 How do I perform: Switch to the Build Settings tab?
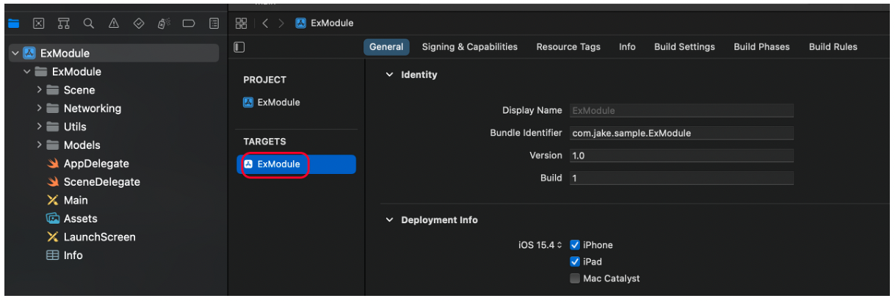tap(684, 47)
